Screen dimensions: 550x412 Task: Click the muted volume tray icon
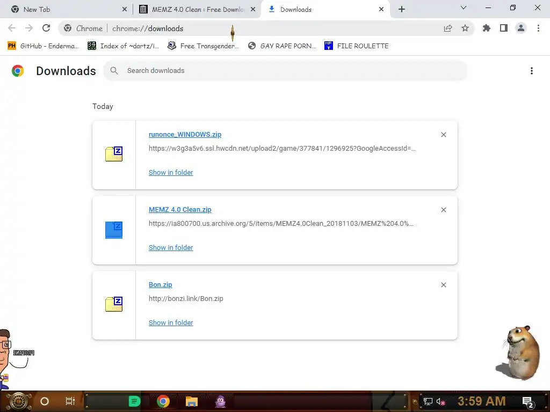[x=440, y=401]
